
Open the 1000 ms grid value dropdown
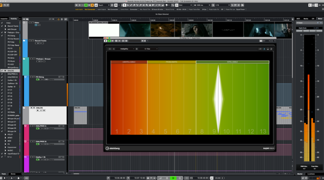pyautogui.click(x=202, y=5)
